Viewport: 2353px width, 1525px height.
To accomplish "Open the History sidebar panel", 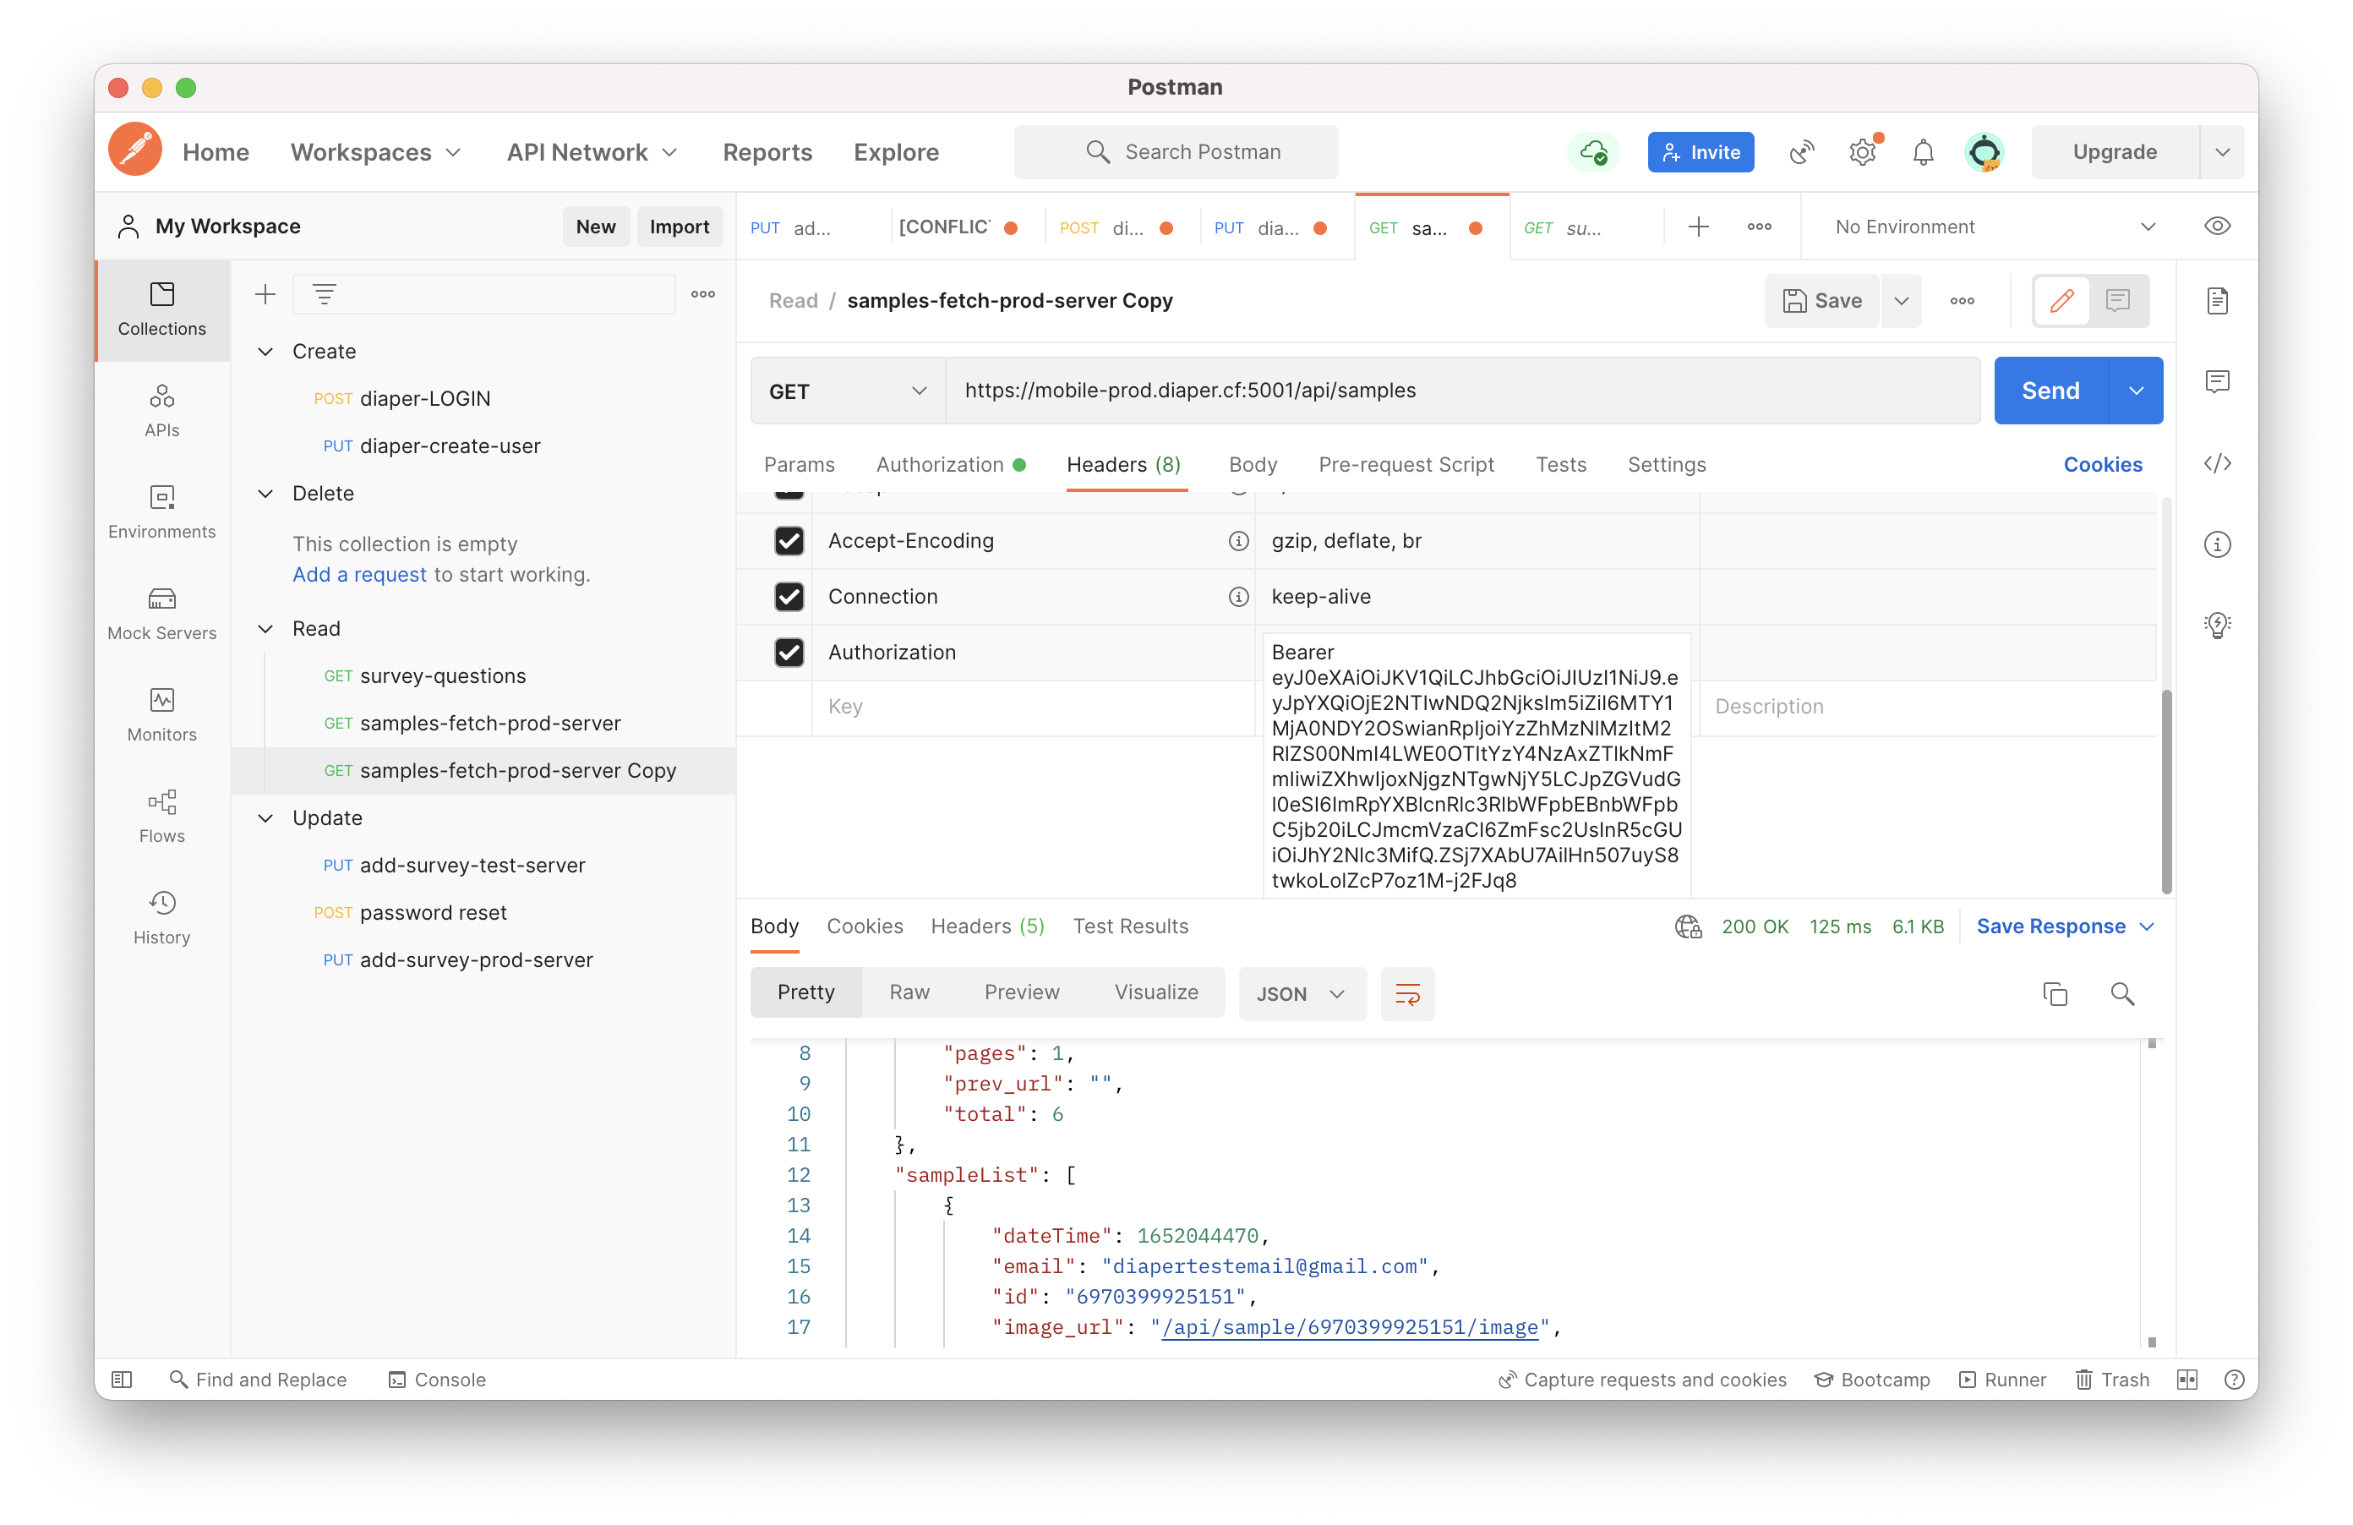I will [162, 918].
